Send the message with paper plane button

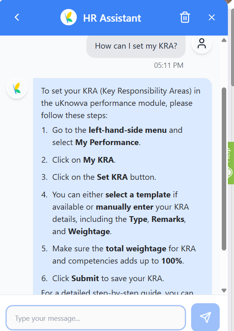pos(205,317)
